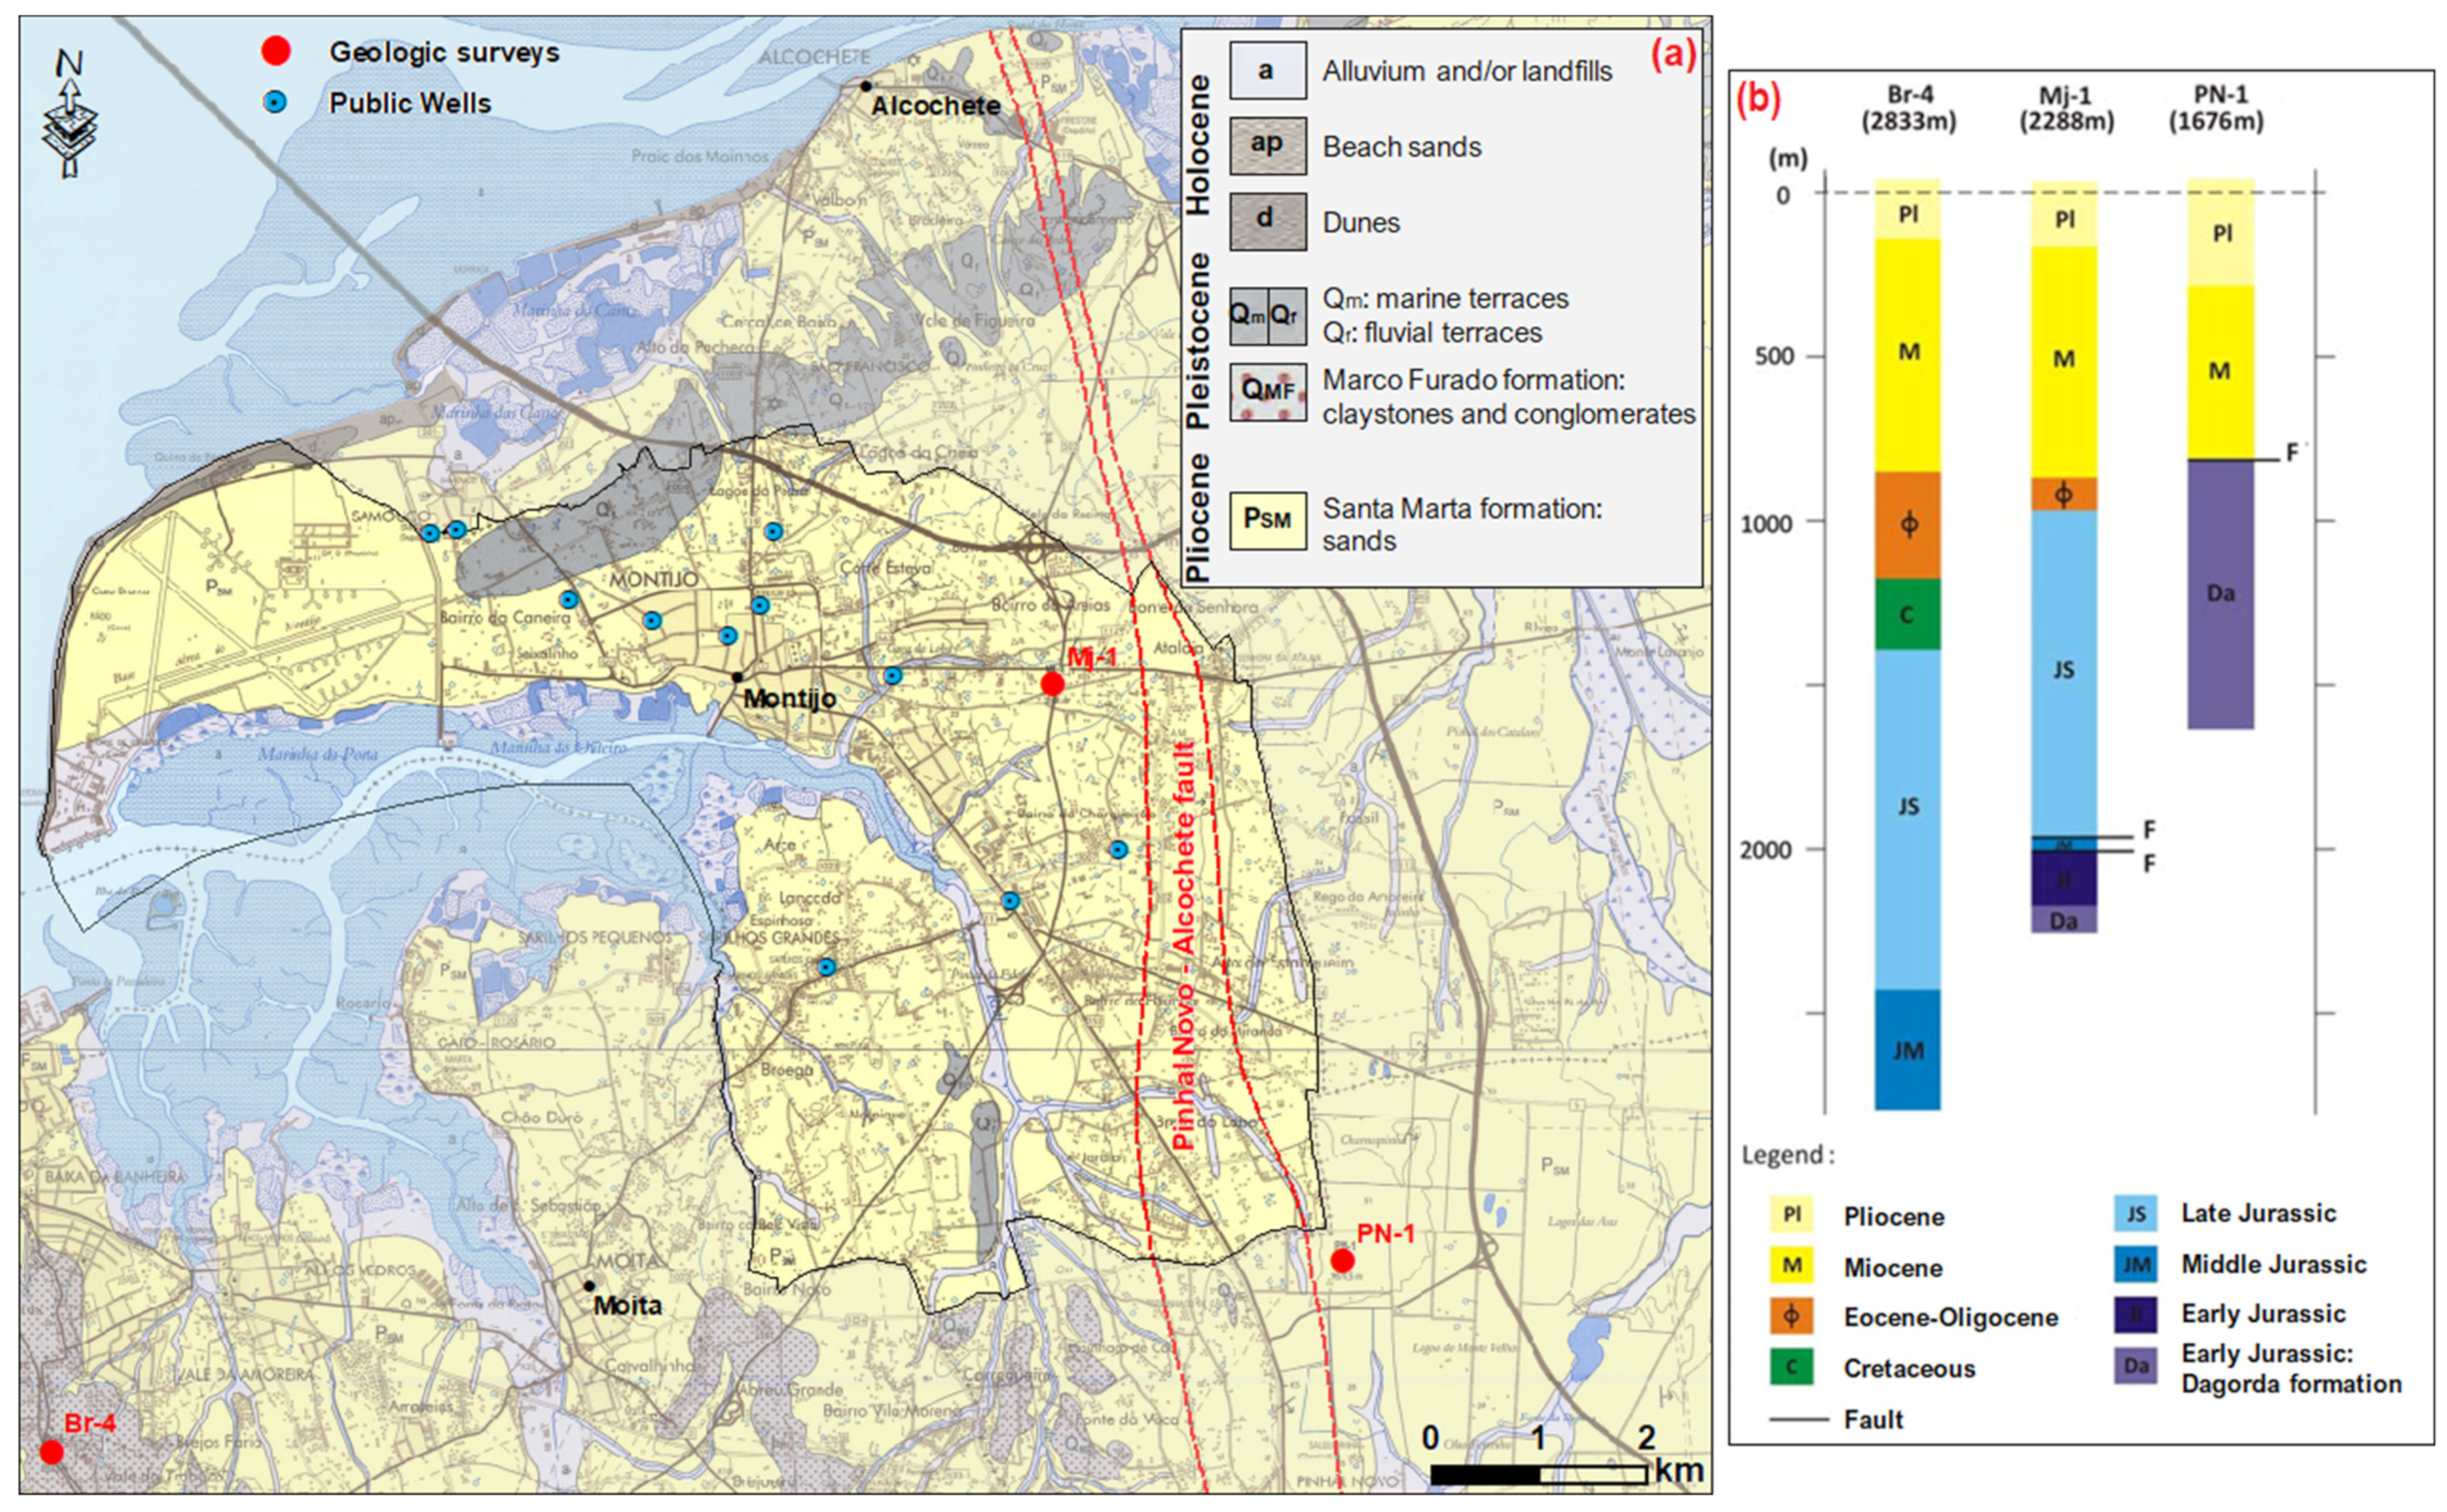Image resolution: width=2447 pixels, height=1512 pixels.
Task: Click the red Br-4 survey marker
Action: click(x=51, y=1452)
